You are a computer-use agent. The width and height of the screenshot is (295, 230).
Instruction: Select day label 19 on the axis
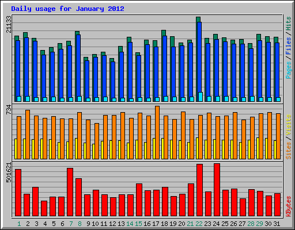[173, 224]
